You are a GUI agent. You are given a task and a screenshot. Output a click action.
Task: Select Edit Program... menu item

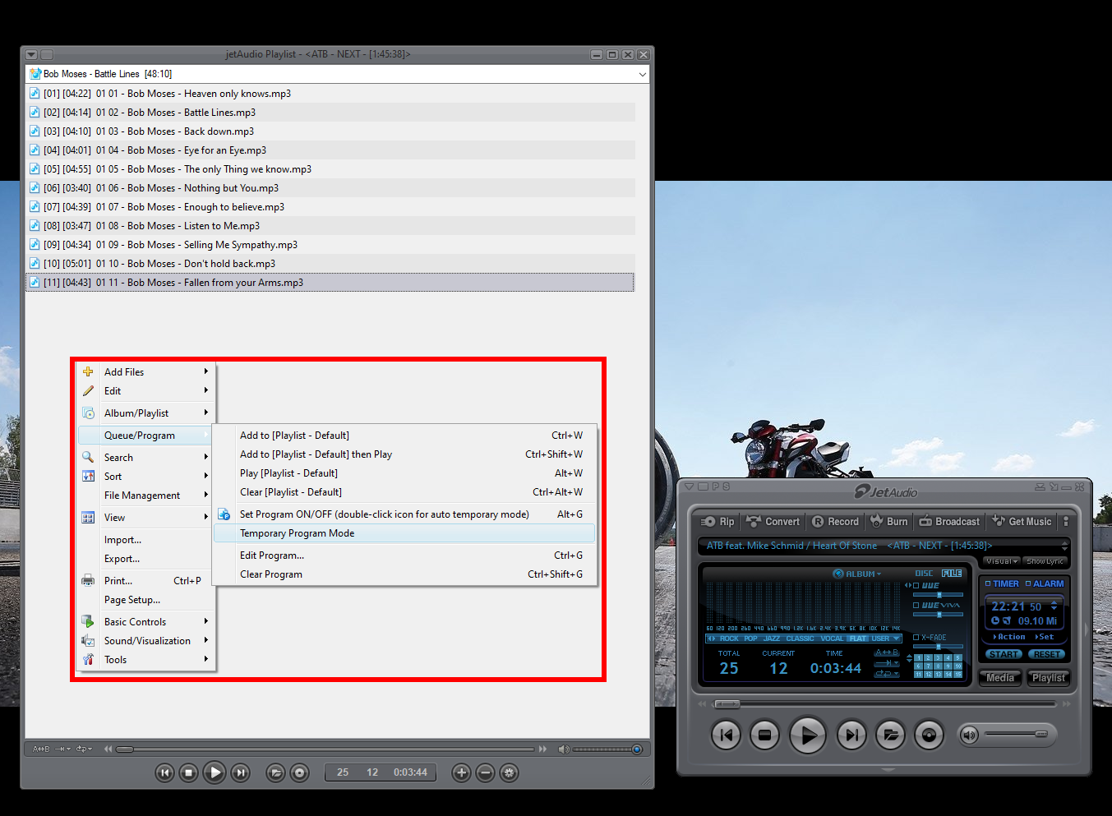pos(404,556)
